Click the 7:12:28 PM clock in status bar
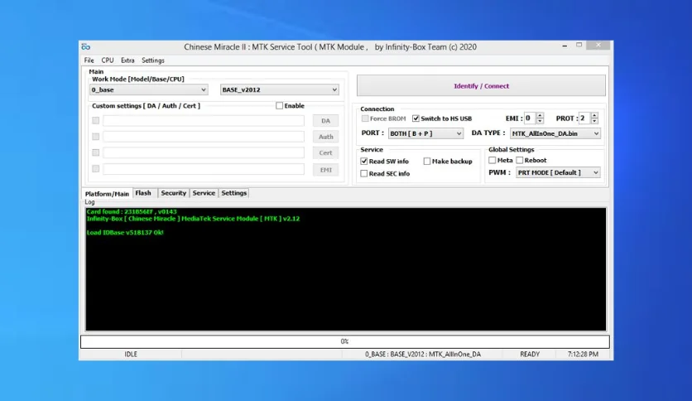The height and width of the screenshot is (401, 692). (x=583, y=354)
